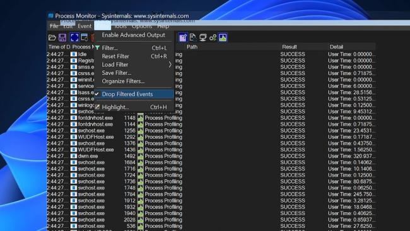
Task: Click profiling icon in svchost.exe 1940 row
Action: [141, 213]
